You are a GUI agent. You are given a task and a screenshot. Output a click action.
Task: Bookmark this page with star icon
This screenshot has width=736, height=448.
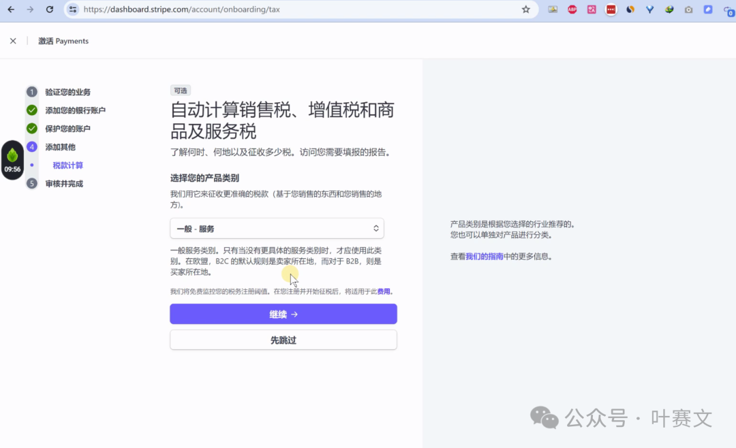[x=525, y=10]
